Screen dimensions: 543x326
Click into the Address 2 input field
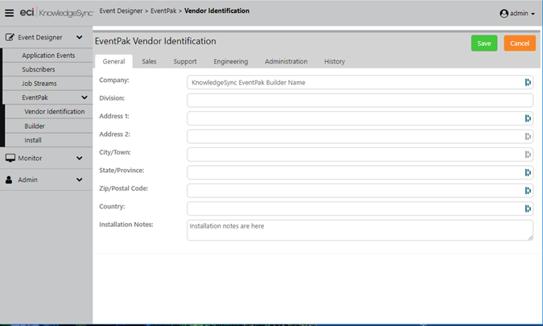point(360,137)
